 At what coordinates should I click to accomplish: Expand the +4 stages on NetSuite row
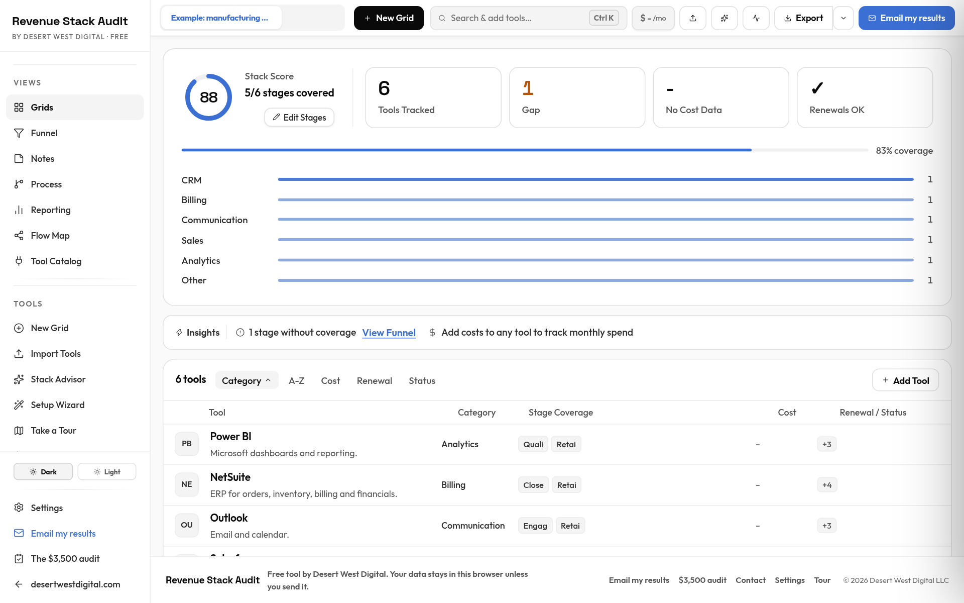[x=827, y=485]
